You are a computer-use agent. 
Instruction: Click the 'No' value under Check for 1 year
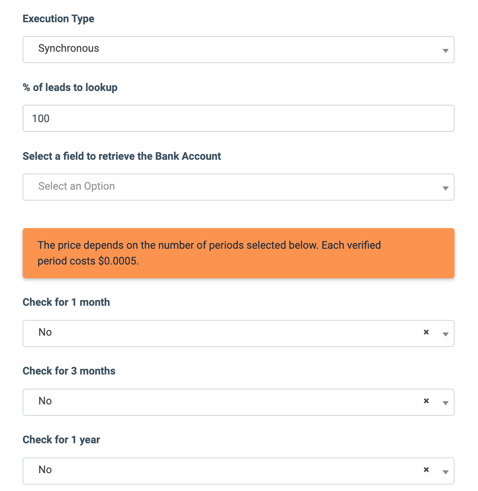click(x=45, y=470)
